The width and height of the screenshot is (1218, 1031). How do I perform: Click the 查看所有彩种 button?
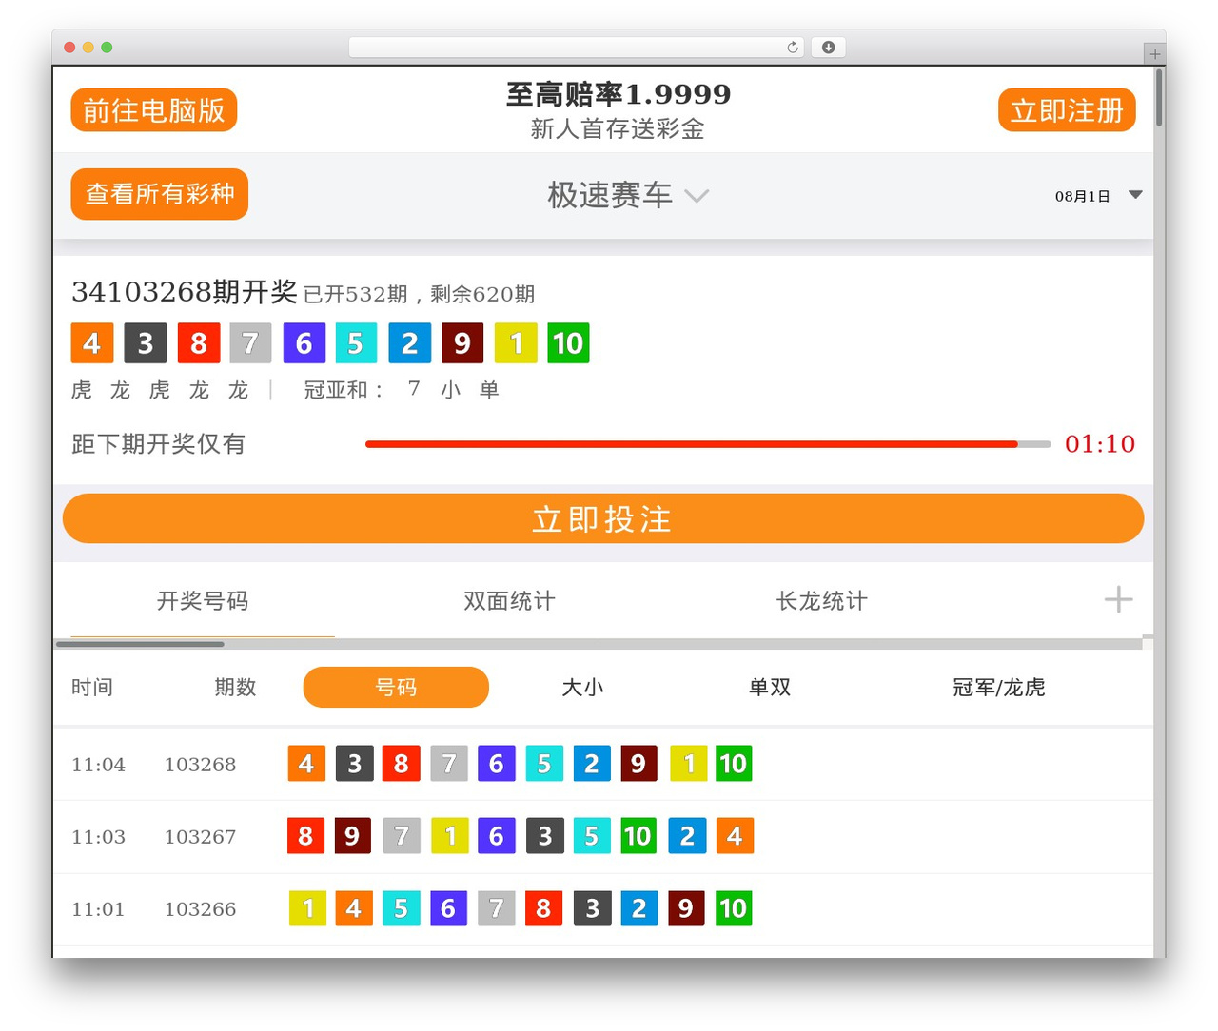point(160,194)
